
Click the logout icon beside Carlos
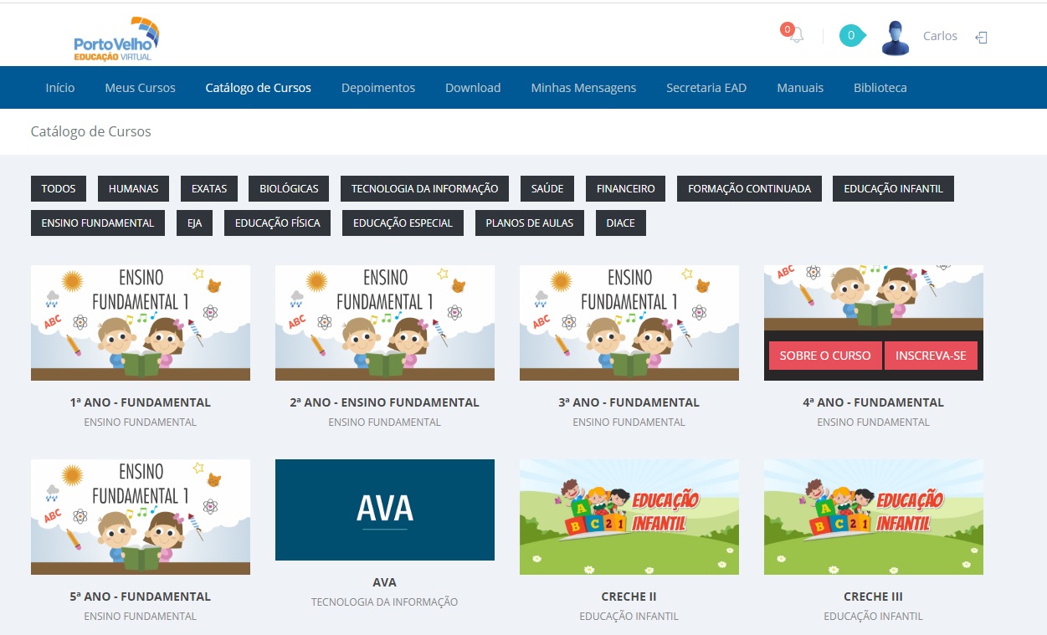tap(982, 38)
